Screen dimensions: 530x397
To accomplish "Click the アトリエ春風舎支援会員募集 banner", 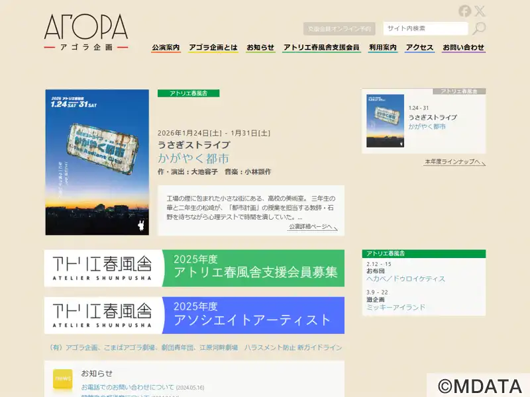I will (195, 268).
